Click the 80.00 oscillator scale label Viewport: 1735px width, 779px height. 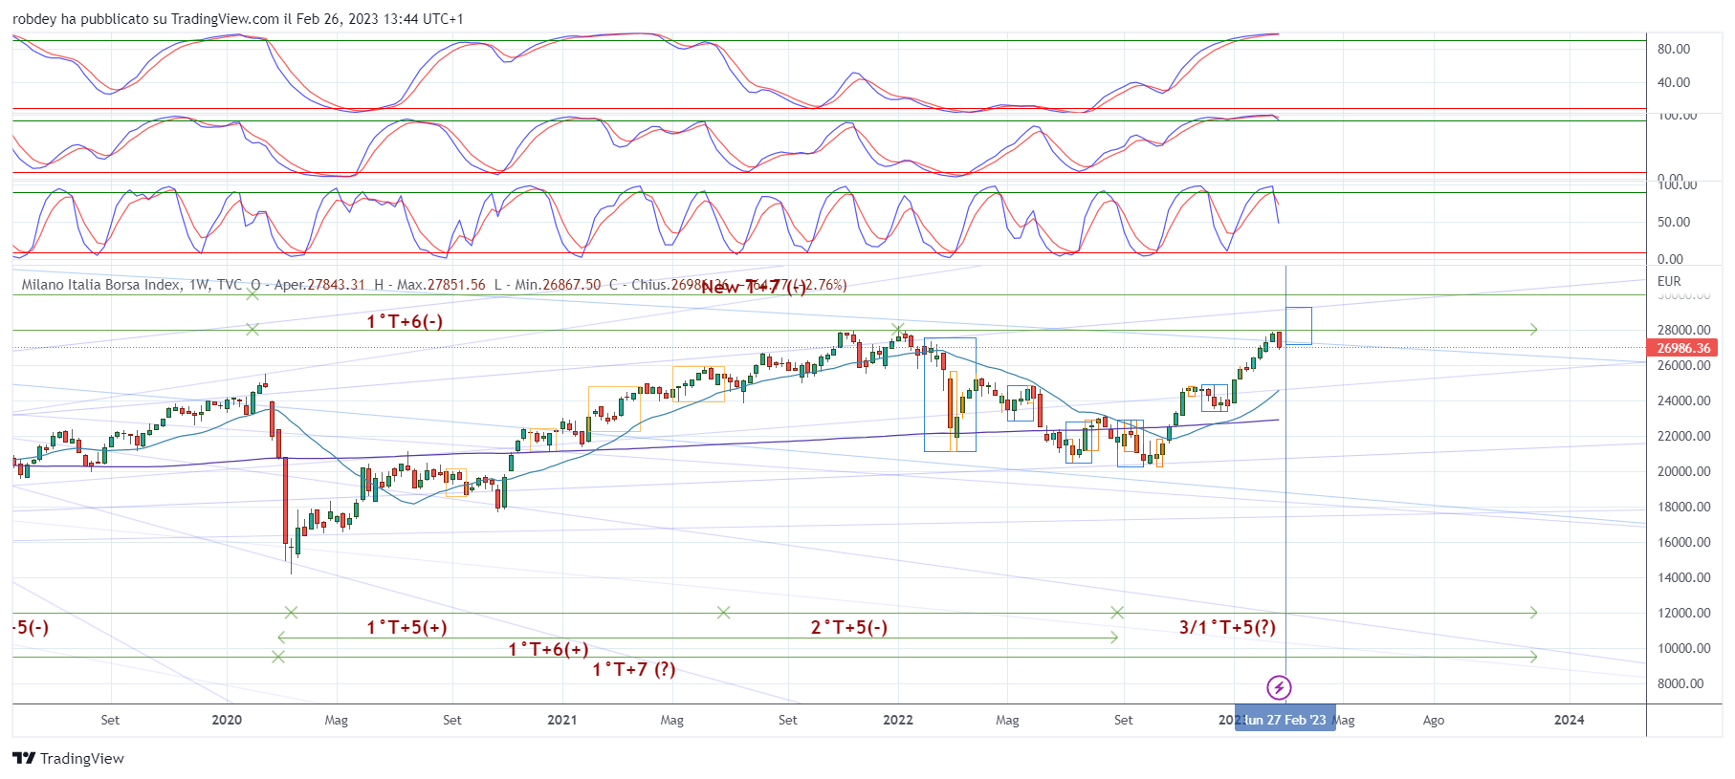[1674, 49]
